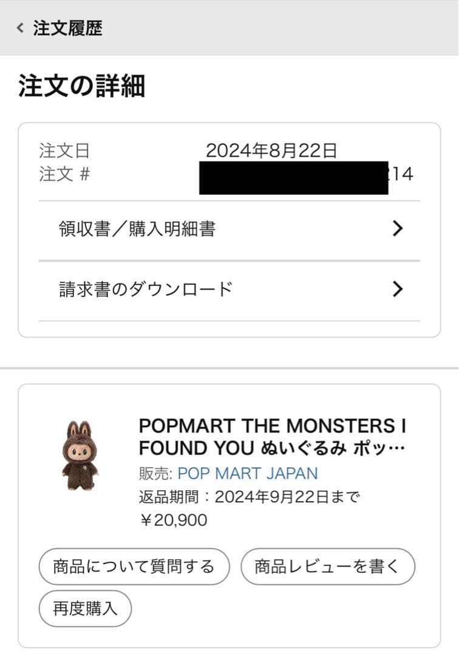The height and width of the screenshot is (656, 459).
Task: Go back via the 注文履歴 header label
Action: point(67,28)
